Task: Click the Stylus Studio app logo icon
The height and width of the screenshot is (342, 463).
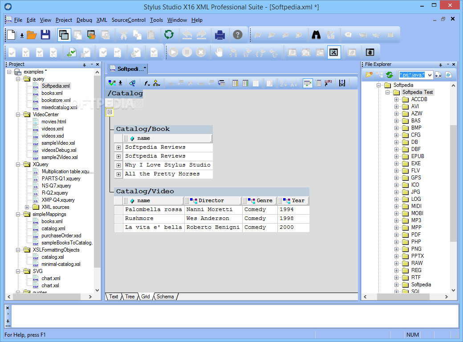Action: click(8, 6)
